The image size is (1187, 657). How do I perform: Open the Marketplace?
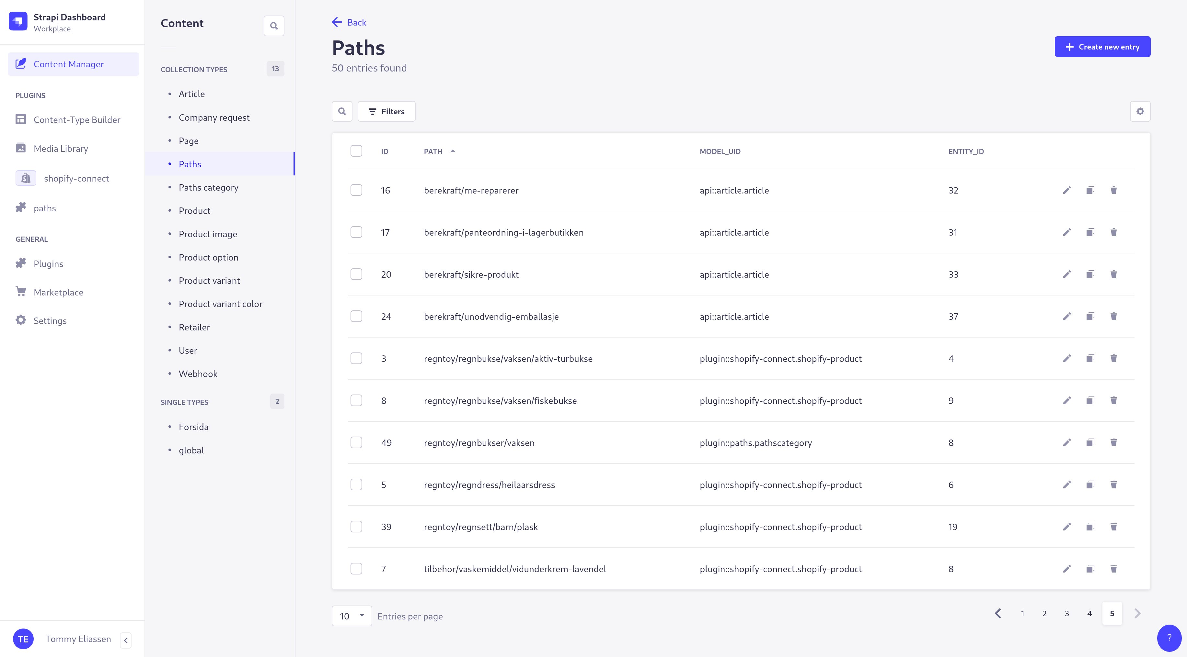click(59, 292)
